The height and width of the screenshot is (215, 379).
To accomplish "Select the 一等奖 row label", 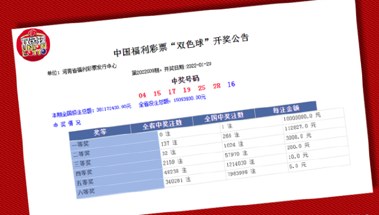I will pos(80,144).
